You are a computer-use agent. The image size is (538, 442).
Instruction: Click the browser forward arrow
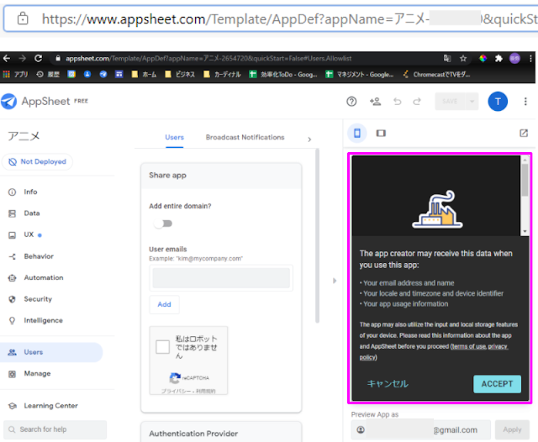(23, 58)
